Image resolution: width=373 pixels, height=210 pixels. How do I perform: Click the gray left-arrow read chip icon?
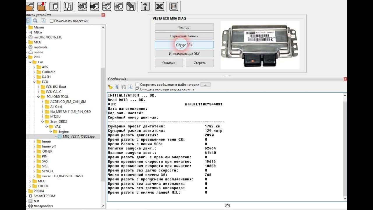coord(83,6)
